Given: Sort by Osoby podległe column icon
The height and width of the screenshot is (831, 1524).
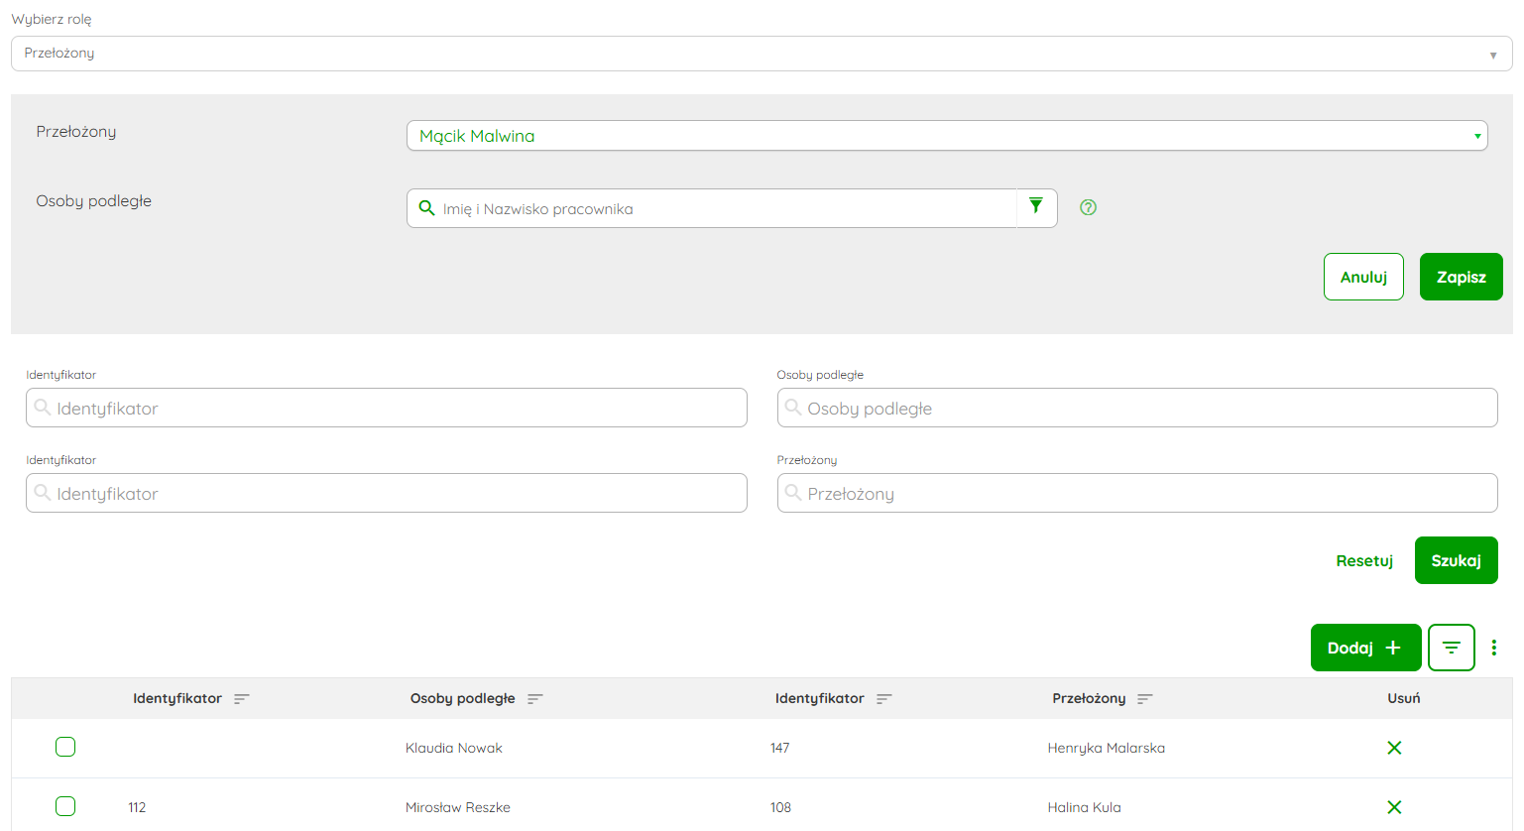Looking at the screenshot, I should click(x=535, y=699).
